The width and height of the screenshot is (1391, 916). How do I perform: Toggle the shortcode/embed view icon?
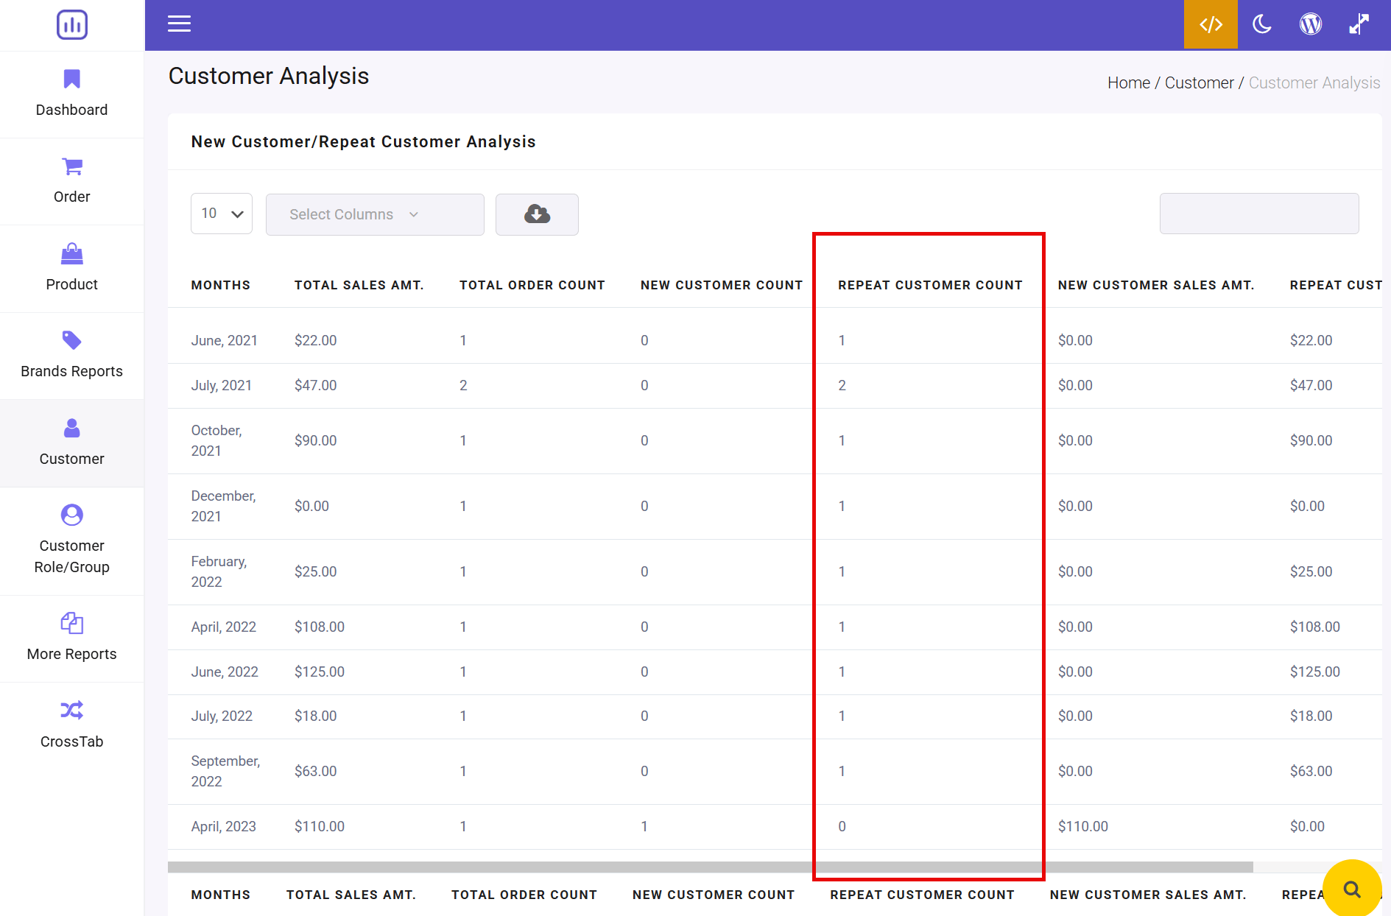click(x=1210, y=24)
